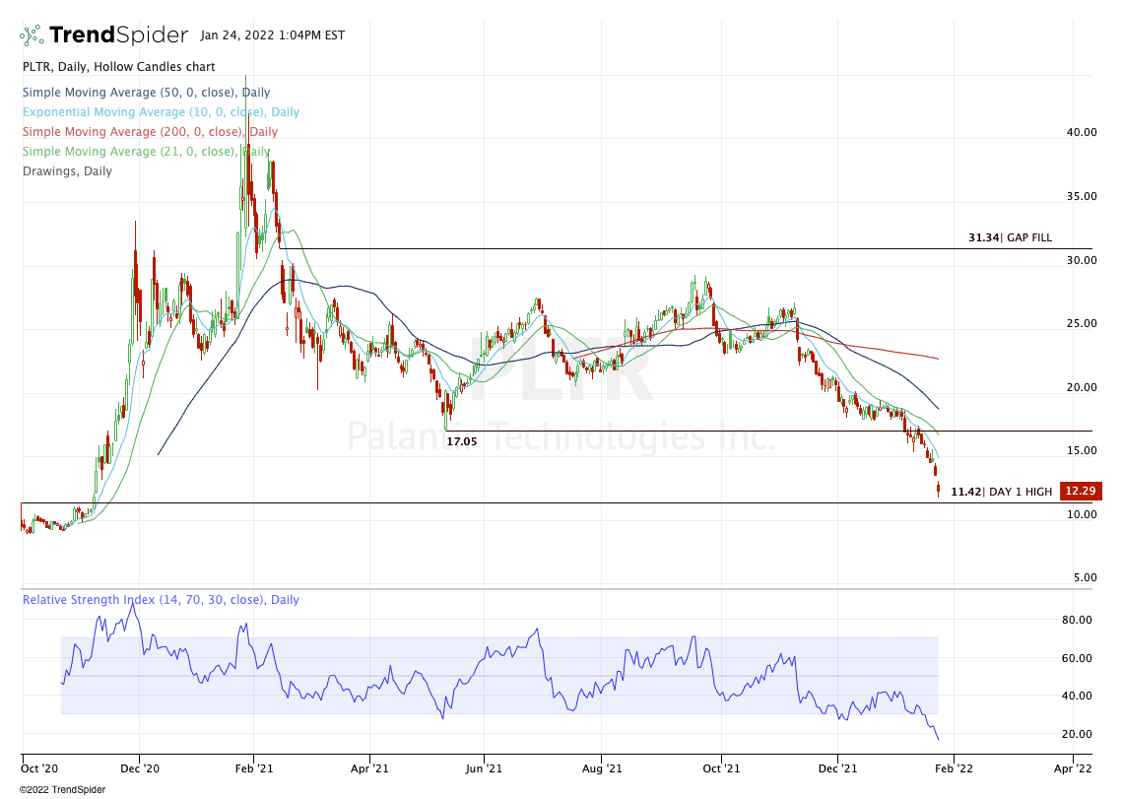Click the 40.00 price axis label
This screenshot has width=1122, height=799.
tap(1081, 132)
